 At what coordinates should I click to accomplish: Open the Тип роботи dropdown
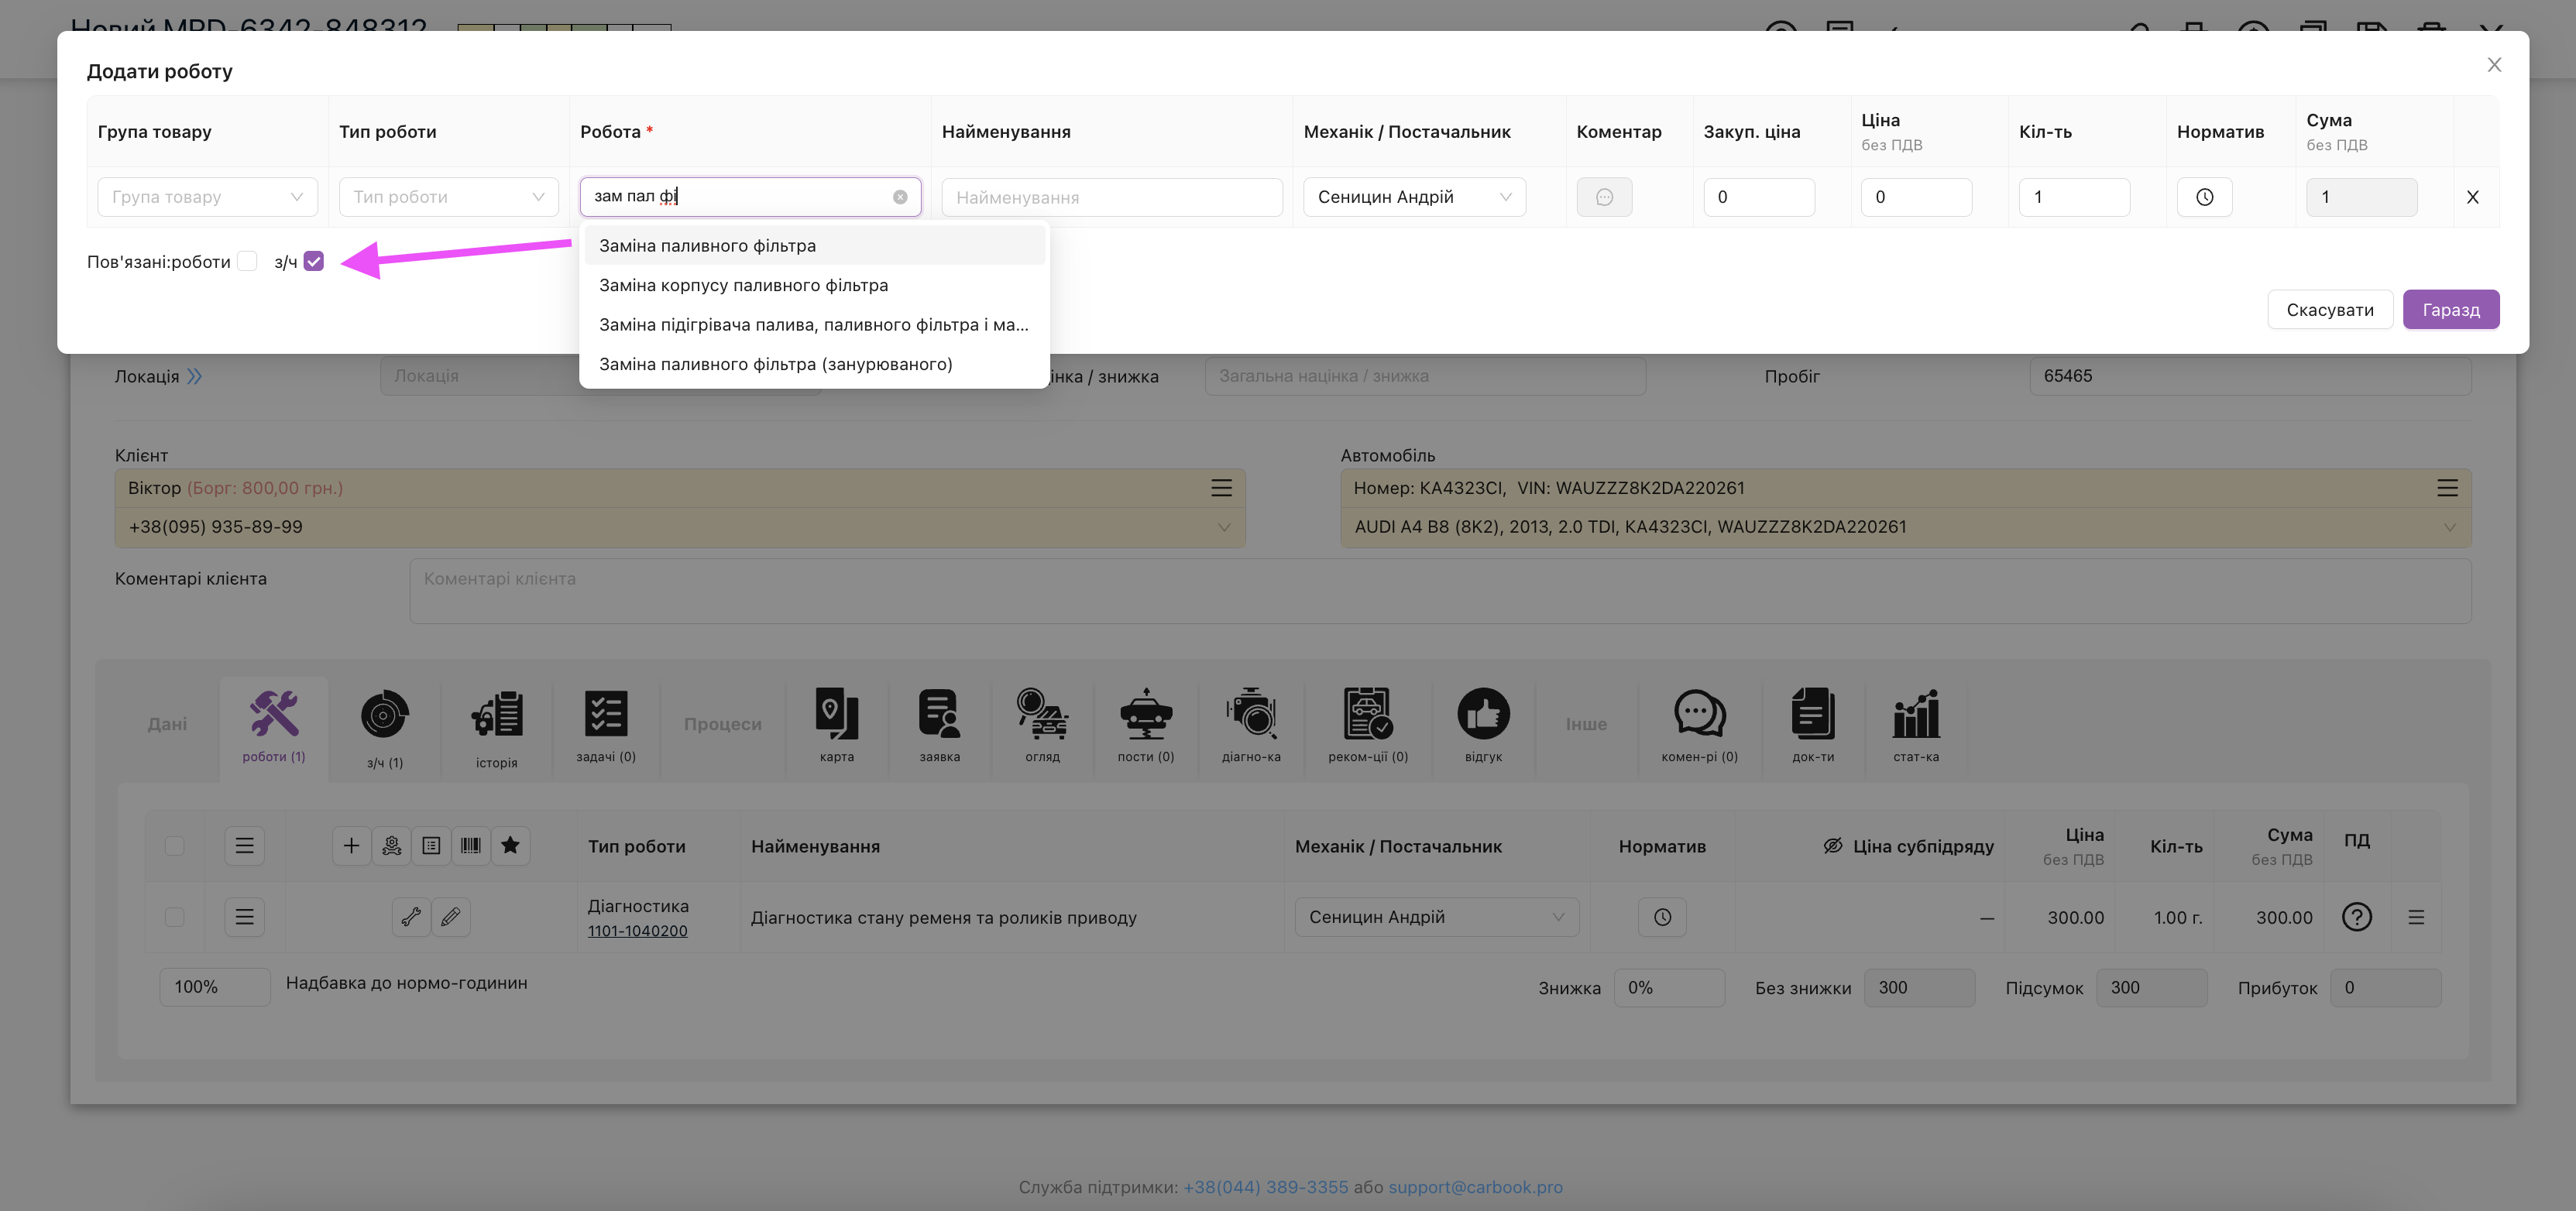tap(448, 197)
